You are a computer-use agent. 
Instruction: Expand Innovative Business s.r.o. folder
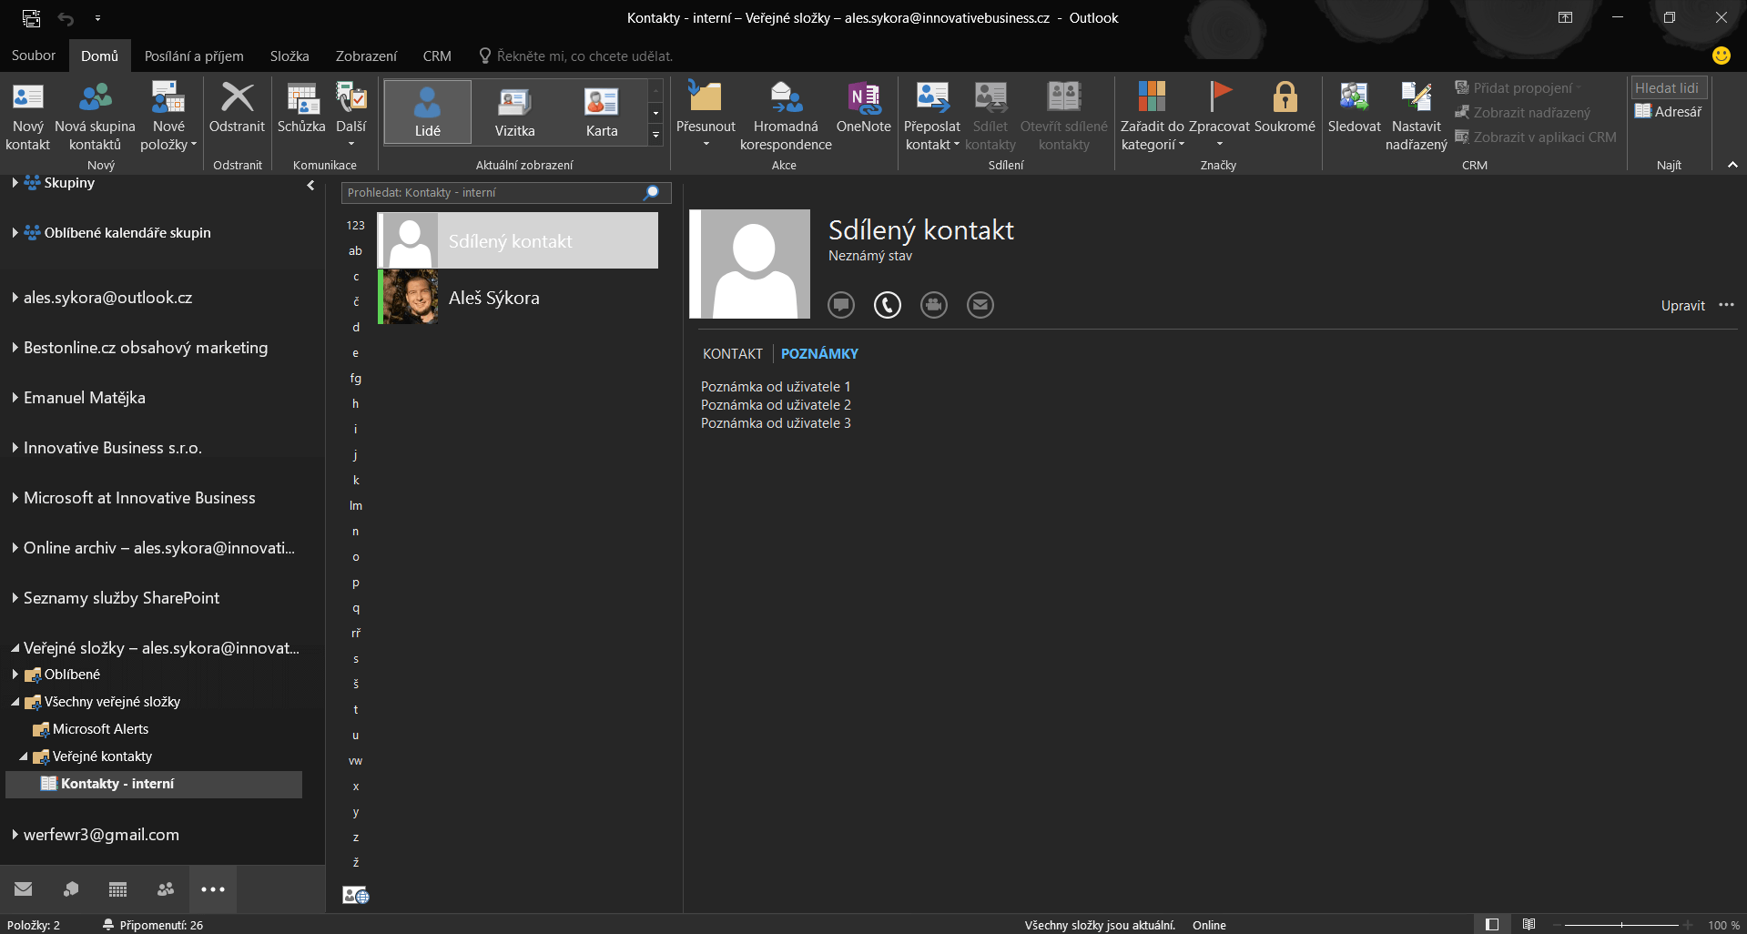pyautogui.click(x=15, y=448)
